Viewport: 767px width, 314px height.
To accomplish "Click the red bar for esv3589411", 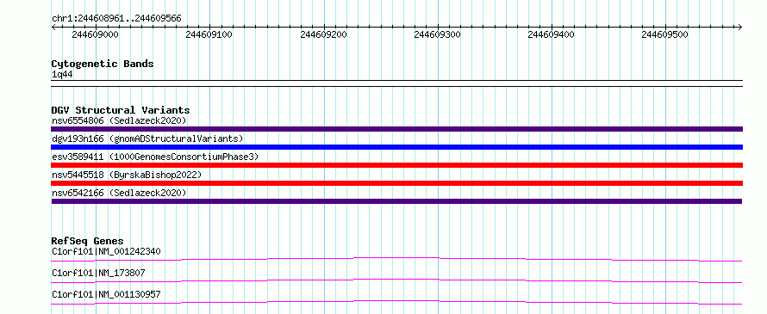I will [x=396, y=165].
